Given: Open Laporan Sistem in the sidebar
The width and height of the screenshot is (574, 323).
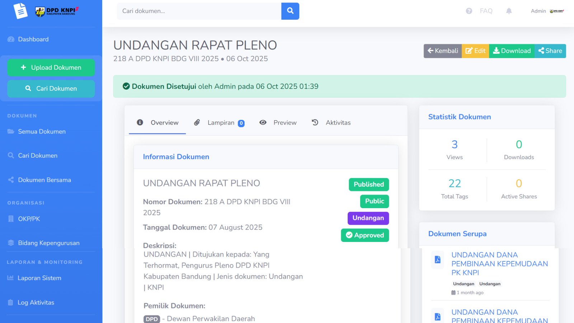Looking at the screenshot, I should click(x=39, y=278).
